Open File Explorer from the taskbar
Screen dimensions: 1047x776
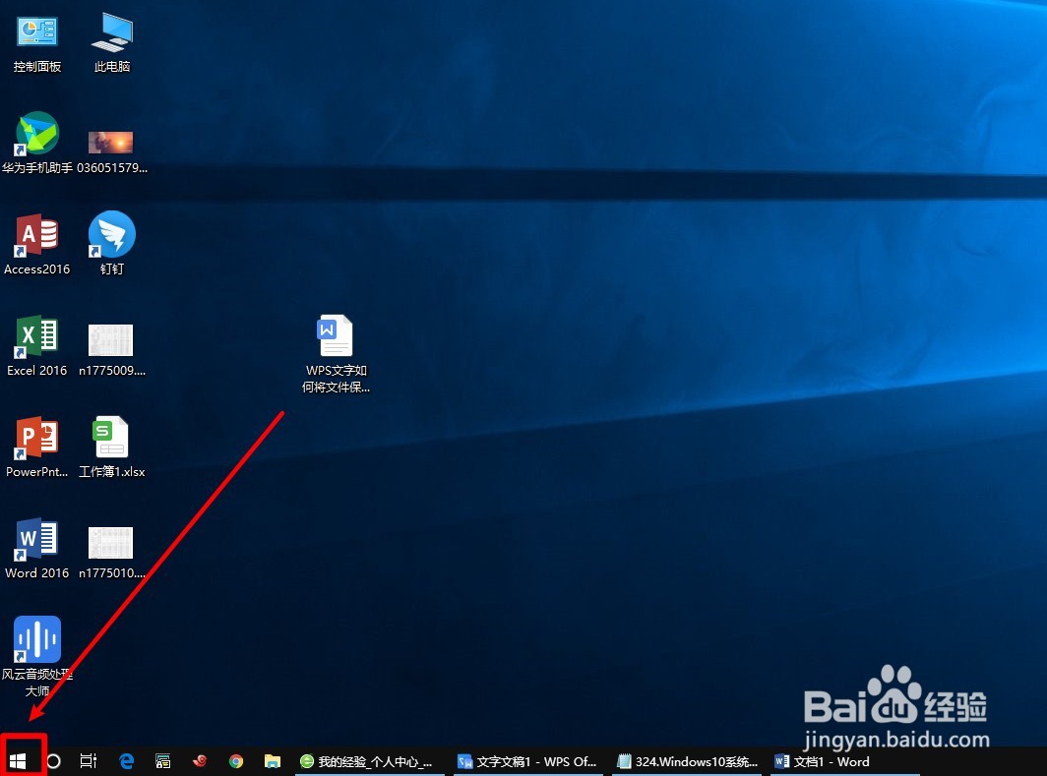(x=272, y=760)
